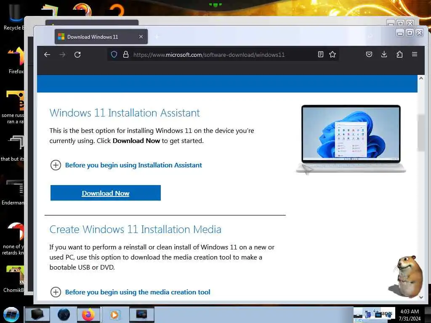Select the 'none of y' desktop icon

click(x=13, y=238)
